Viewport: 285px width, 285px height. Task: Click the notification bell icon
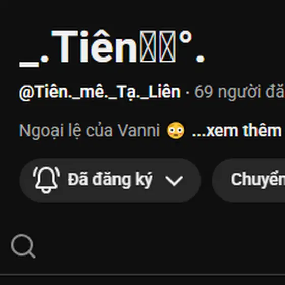[x=46, y=180]
